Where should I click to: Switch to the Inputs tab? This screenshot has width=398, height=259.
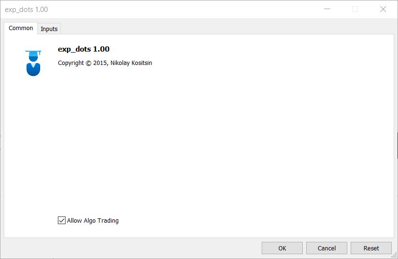(49, 29)
